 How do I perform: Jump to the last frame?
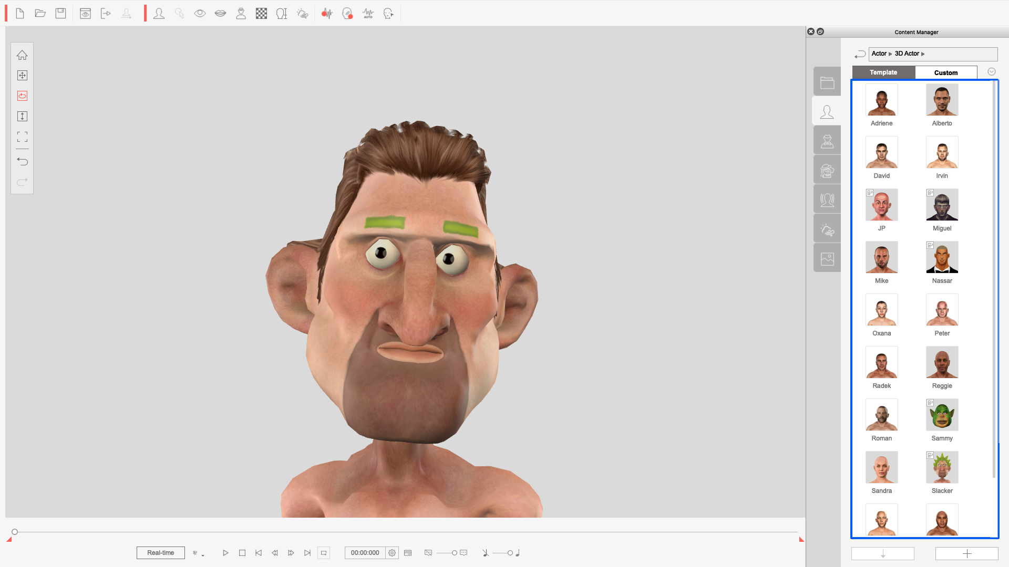coord(307,553)
